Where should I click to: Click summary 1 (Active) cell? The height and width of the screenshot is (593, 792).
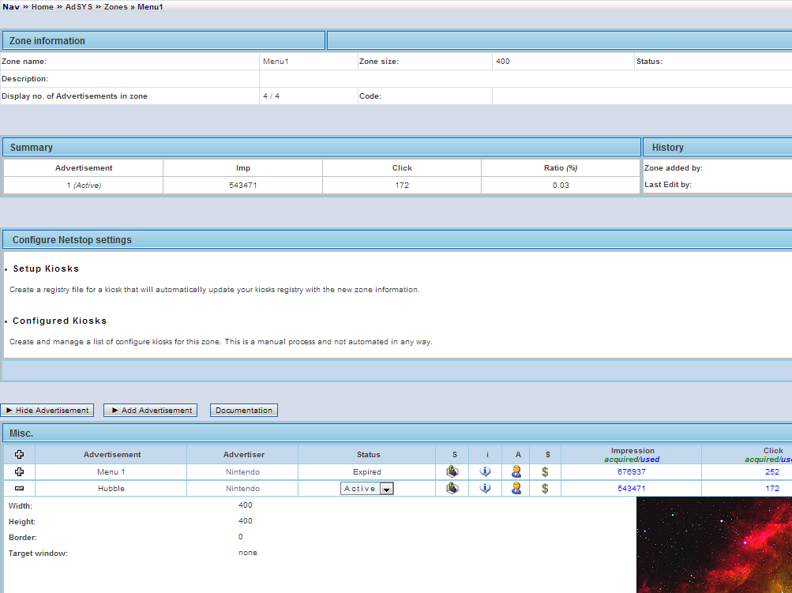tap(84, 186)
